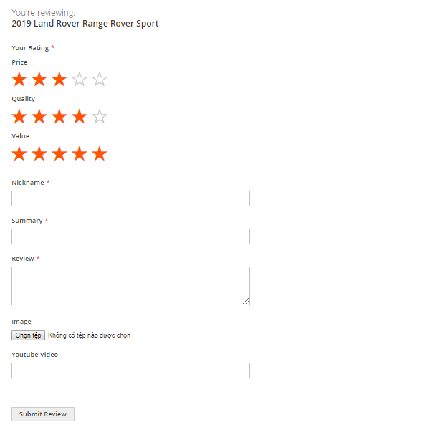Set Quality rating to four stars
Viewport: 430px width, 430px height.
pos(80,116)
